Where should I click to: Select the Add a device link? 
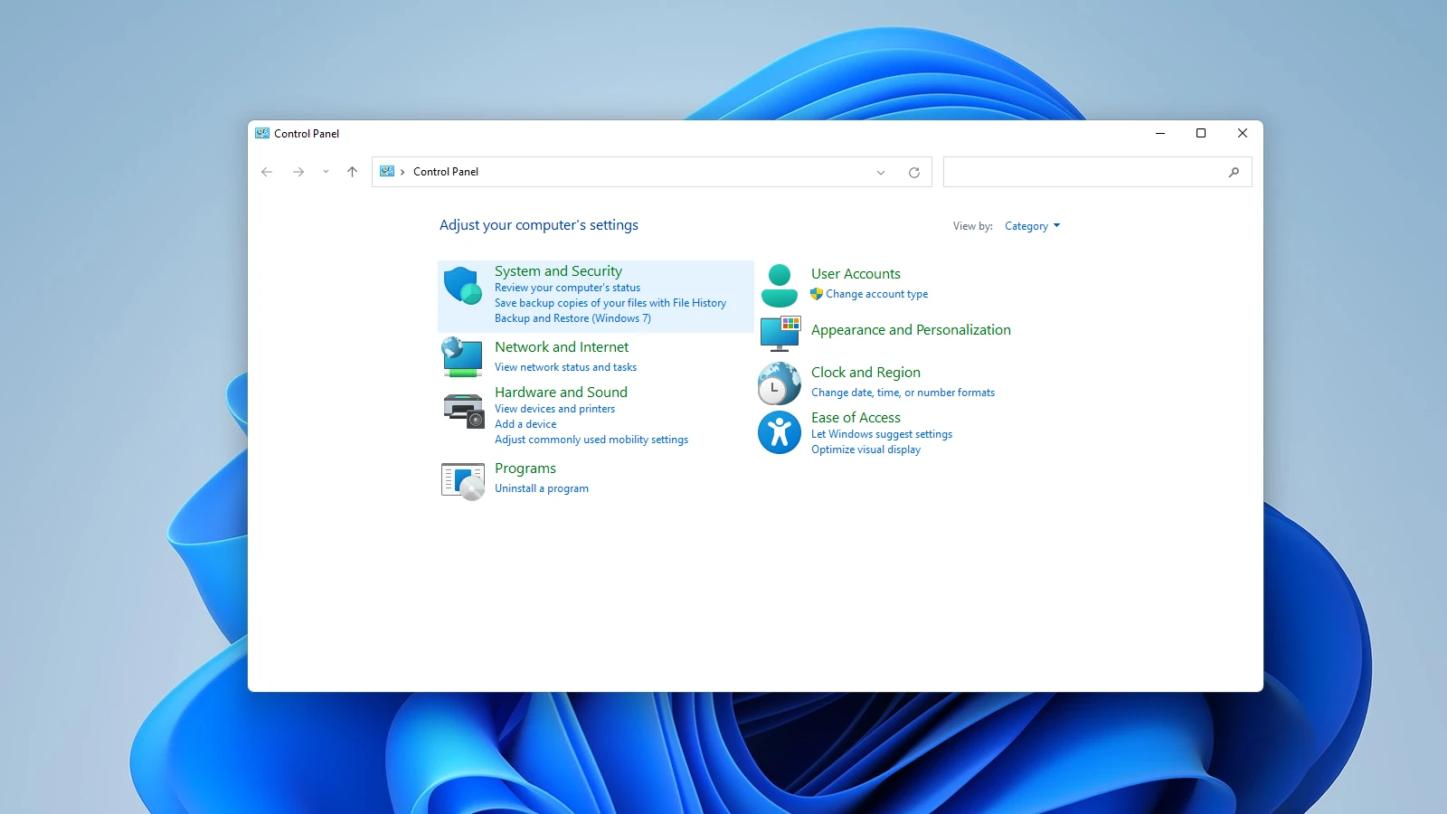[x=525, y=424]
